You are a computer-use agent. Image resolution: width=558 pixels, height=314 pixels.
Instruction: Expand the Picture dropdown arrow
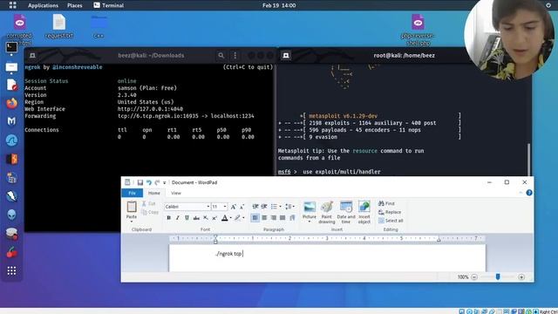click(x=310, y=222)
